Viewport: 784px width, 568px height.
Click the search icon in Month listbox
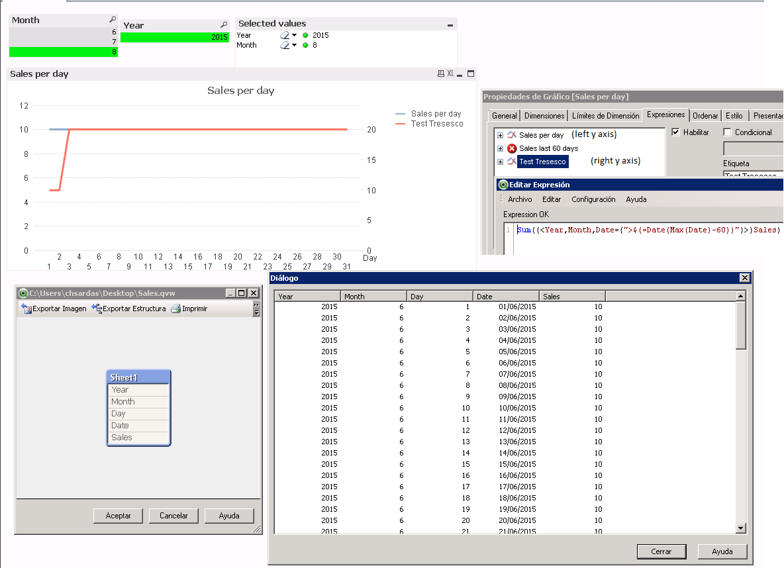[113, 21]
